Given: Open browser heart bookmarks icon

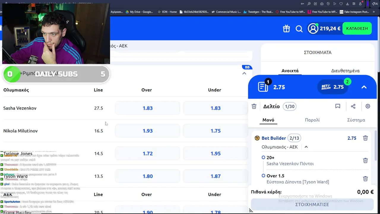Looking at the screenshot, I should tap(341, 4).
